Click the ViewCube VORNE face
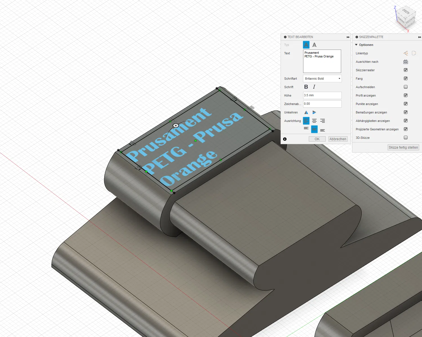The height and width of the screenshot is (337, 422). pos(401,20)
